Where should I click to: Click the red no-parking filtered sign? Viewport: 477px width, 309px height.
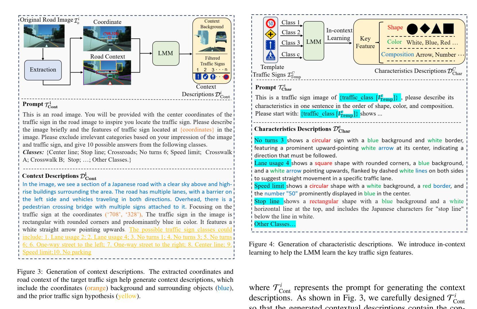pyautogui.click(x=226, y=77)
